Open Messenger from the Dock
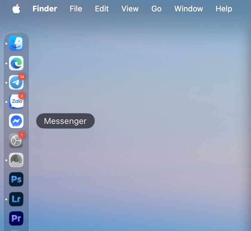This screenshot has height=231, width=251. pyautogui.click(x=16, y=121)
